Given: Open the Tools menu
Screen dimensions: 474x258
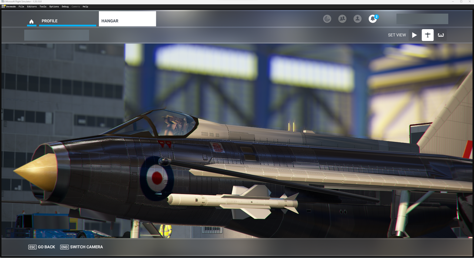Looking at the screenshot, I should [x=43, y=7].
